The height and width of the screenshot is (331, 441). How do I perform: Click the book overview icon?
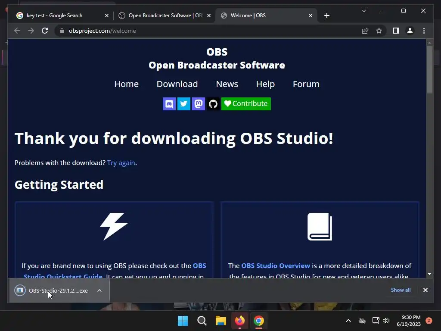point(320,227)
